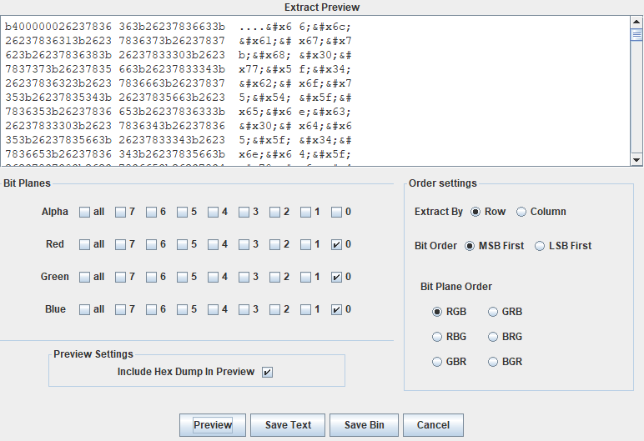Check the Alpha all checkbox

tap(84, 213)
